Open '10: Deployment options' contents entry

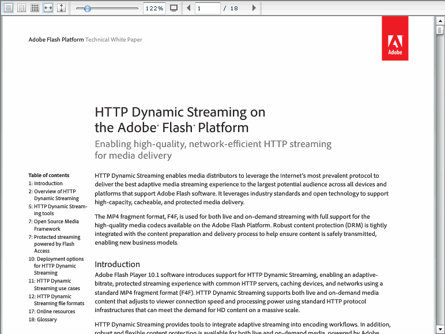(56, 266)
